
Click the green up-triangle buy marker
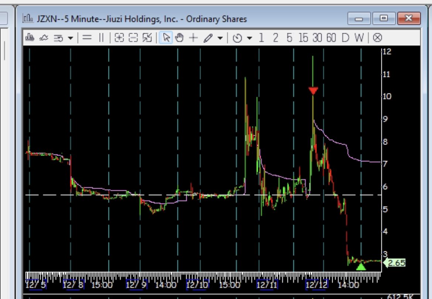(361, 267)
